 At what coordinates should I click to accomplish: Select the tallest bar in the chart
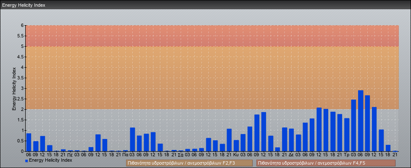pos(361,121)
